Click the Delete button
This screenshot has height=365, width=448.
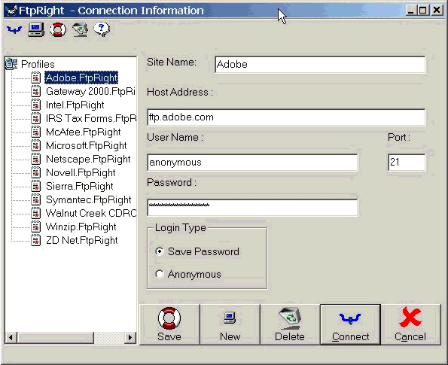[x=290, y=324]
